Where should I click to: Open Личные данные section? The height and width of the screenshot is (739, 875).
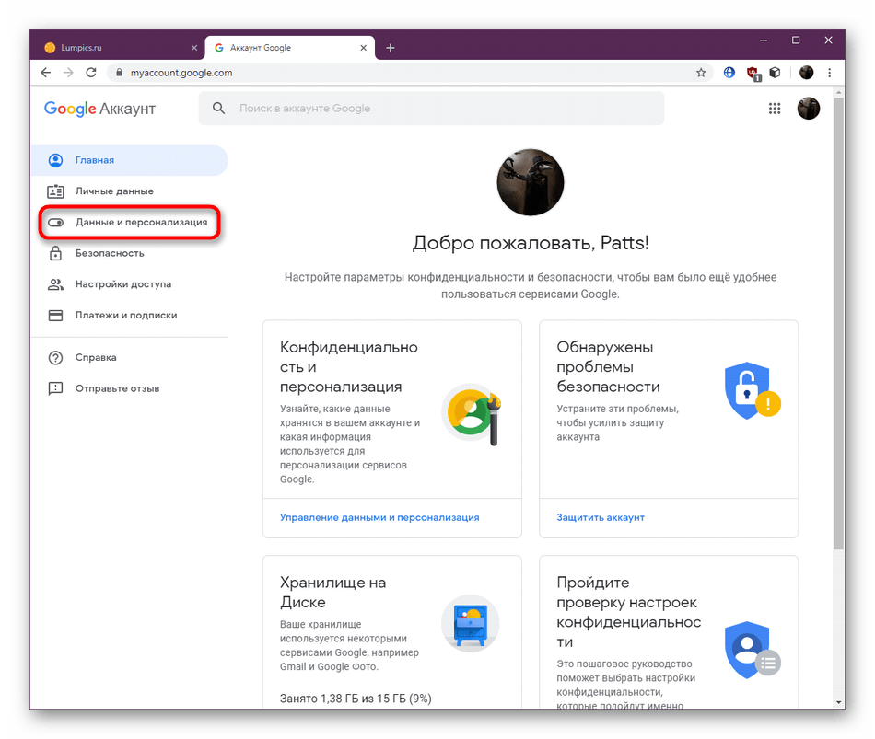[130, 191]
